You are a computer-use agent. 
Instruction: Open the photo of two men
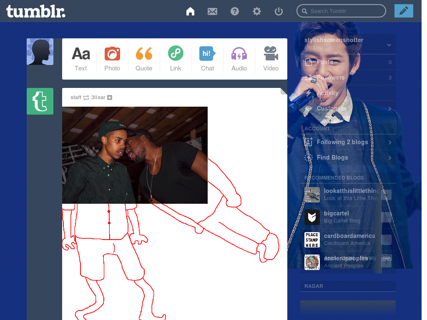point(135,155)
